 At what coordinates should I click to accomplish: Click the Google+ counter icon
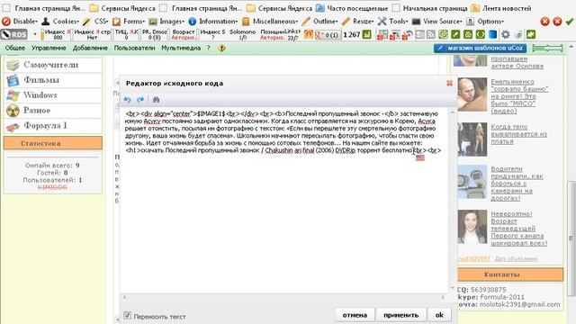(327, 35)
